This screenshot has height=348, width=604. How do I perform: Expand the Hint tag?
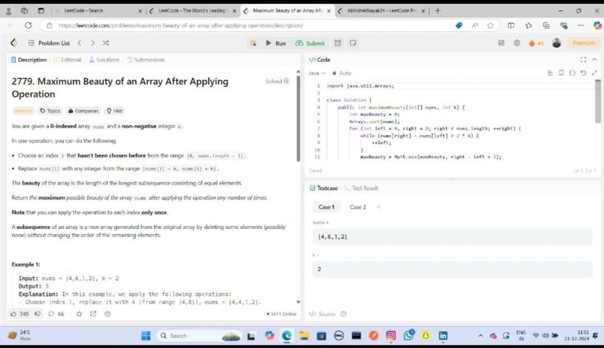pyautogui.click(x=115, y=111)
